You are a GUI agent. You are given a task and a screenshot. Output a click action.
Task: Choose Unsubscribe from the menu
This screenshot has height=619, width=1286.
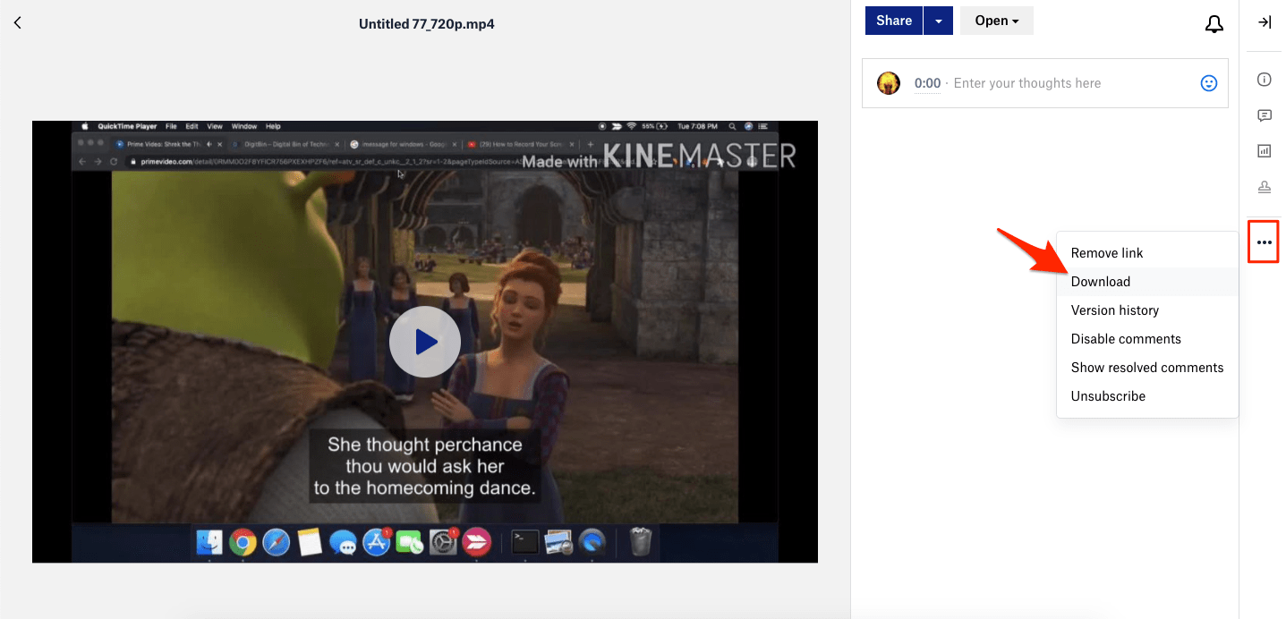click(1147, 396)
